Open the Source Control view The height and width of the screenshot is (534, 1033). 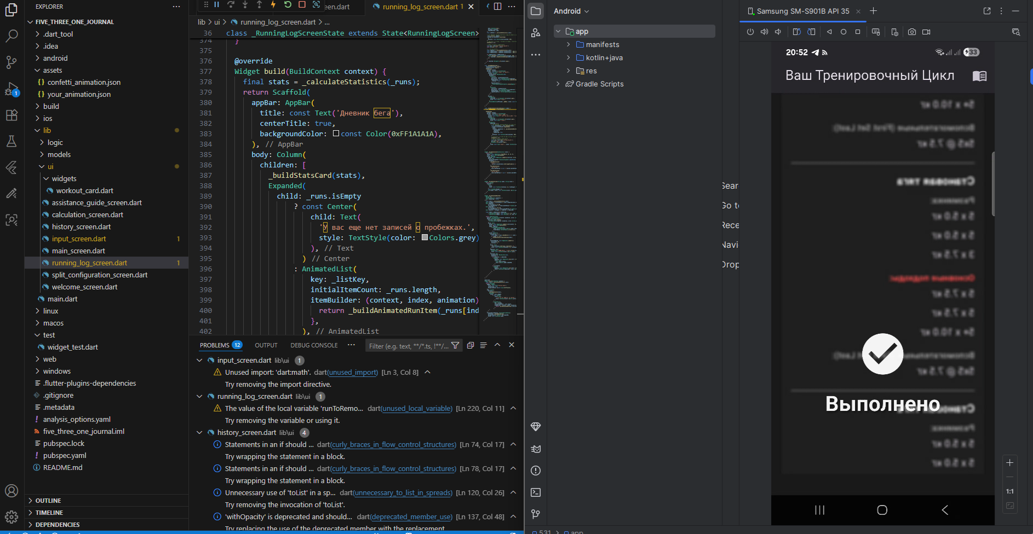coord(12,62)
